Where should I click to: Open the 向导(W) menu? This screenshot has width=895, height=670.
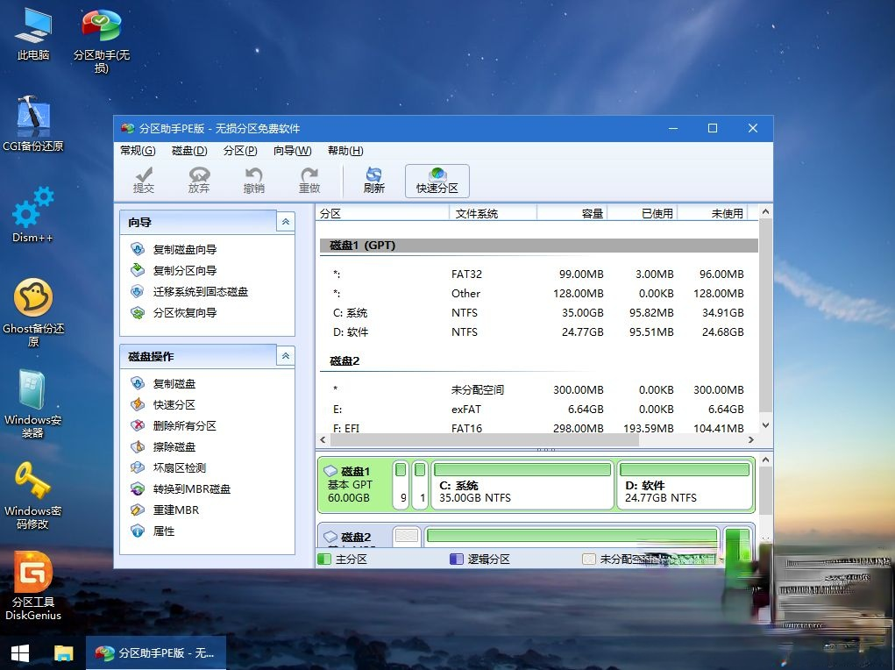tap(293, 150)
